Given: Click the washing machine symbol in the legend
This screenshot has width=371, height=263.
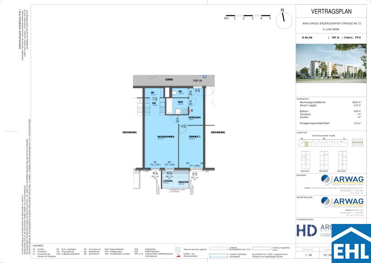Looking at the screenshot, I should (x=177, y=249).
